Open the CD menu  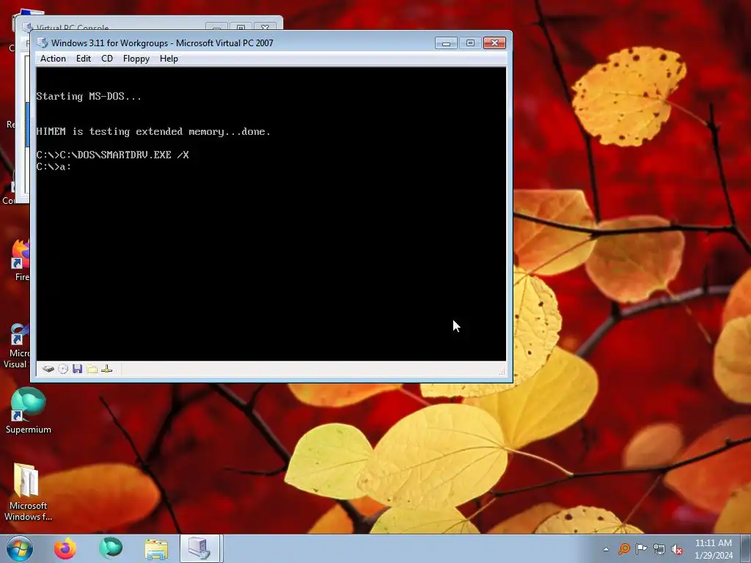[107, 59]
